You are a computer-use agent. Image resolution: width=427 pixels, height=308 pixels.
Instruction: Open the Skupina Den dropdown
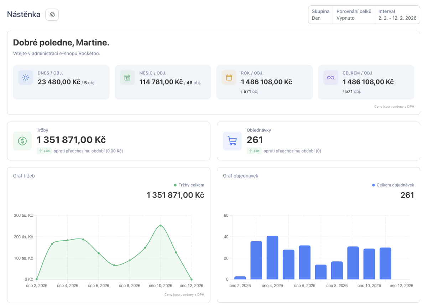point(321,15)
